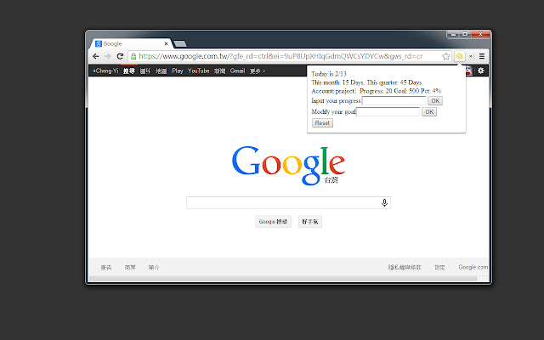Click OK next to Input your progress
This screenshot has height=340, width=544.
[435, 101]
